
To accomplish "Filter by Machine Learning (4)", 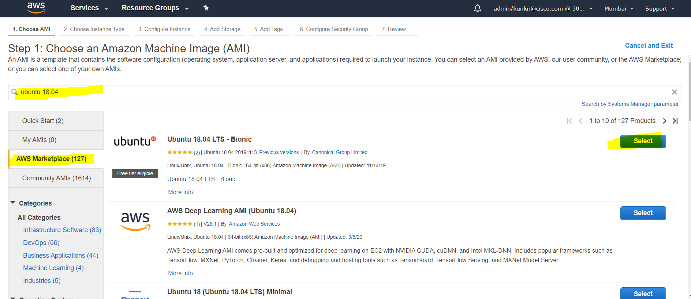I will pyautogui.click(x=53, y=268).
